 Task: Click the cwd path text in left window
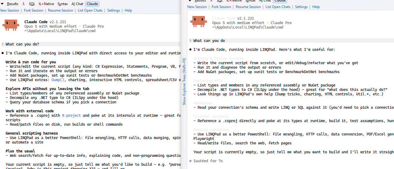point(60,31)
